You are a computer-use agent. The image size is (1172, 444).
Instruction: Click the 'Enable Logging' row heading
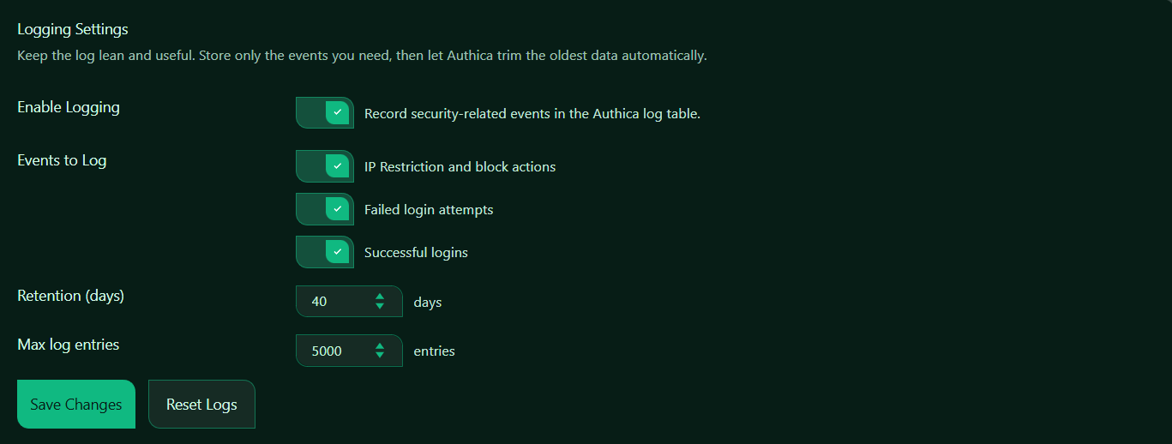pyautogui.click(x=69, y=108)
